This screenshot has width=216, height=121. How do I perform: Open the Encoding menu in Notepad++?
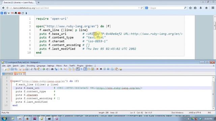click(x=31, y=66)
